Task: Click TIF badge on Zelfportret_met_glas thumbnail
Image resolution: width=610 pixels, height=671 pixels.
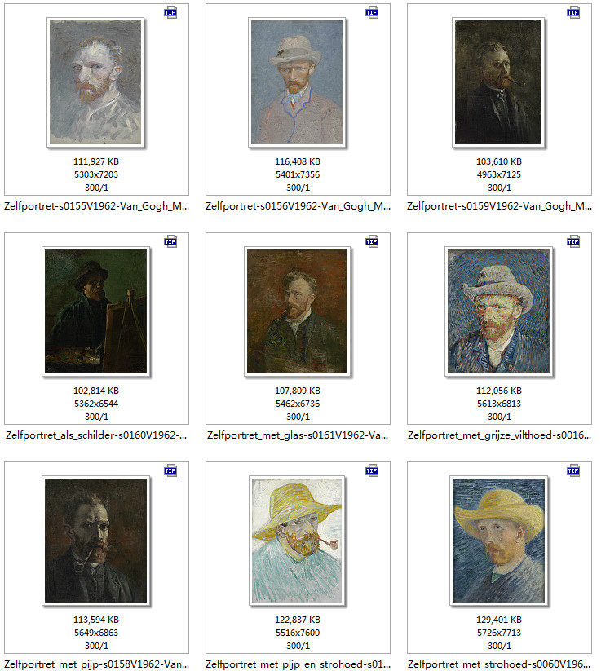Action: [x=372, y=241]
